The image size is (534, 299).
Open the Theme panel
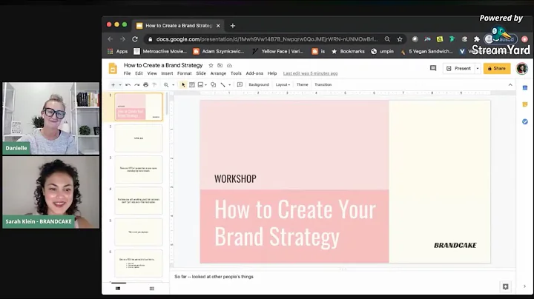tap(302, 84)
